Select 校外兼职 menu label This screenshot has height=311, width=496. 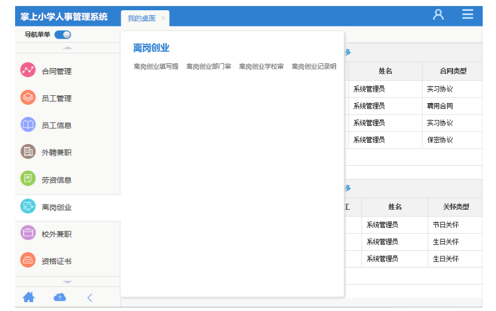pyautogui.click(x=57, y=234)
